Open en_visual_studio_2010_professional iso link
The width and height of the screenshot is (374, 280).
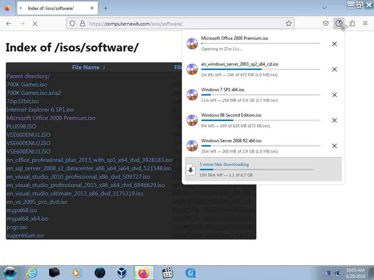tap(78, 177)
